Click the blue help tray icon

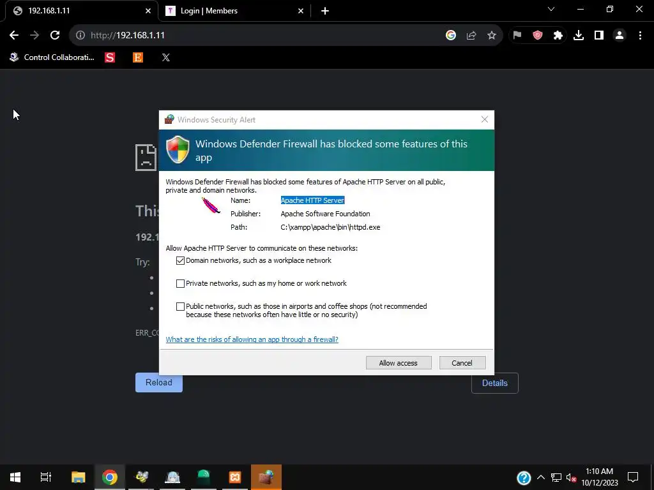click(x=524, y=477)
